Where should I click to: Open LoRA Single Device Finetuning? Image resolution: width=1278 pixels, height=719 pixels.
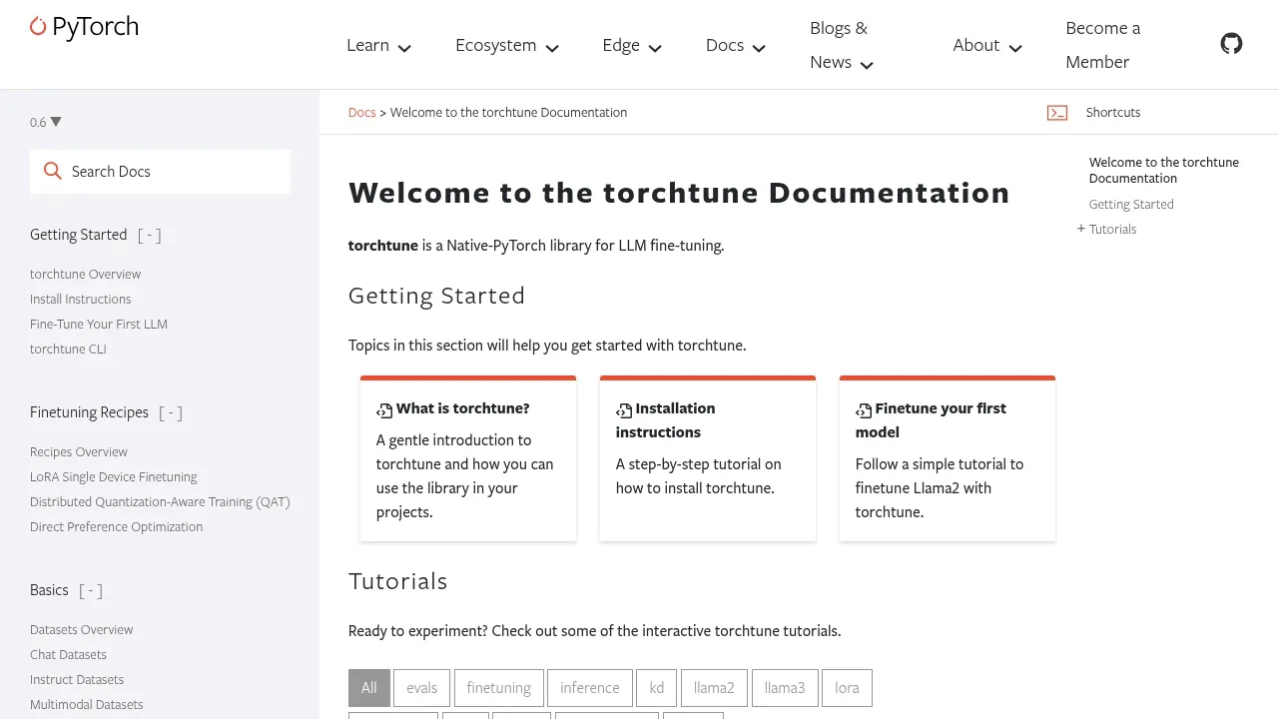114,476
